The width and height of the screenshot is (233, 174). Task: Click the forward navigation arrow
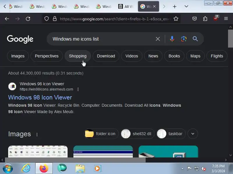(x=17, y=19)
